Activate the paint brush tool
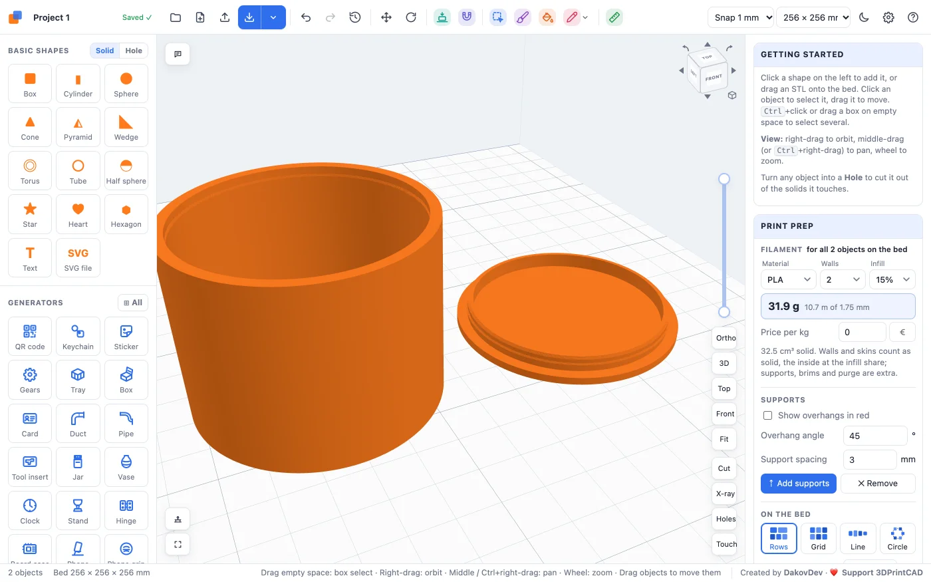Viewport: 931px width, 582px height. 523,17
